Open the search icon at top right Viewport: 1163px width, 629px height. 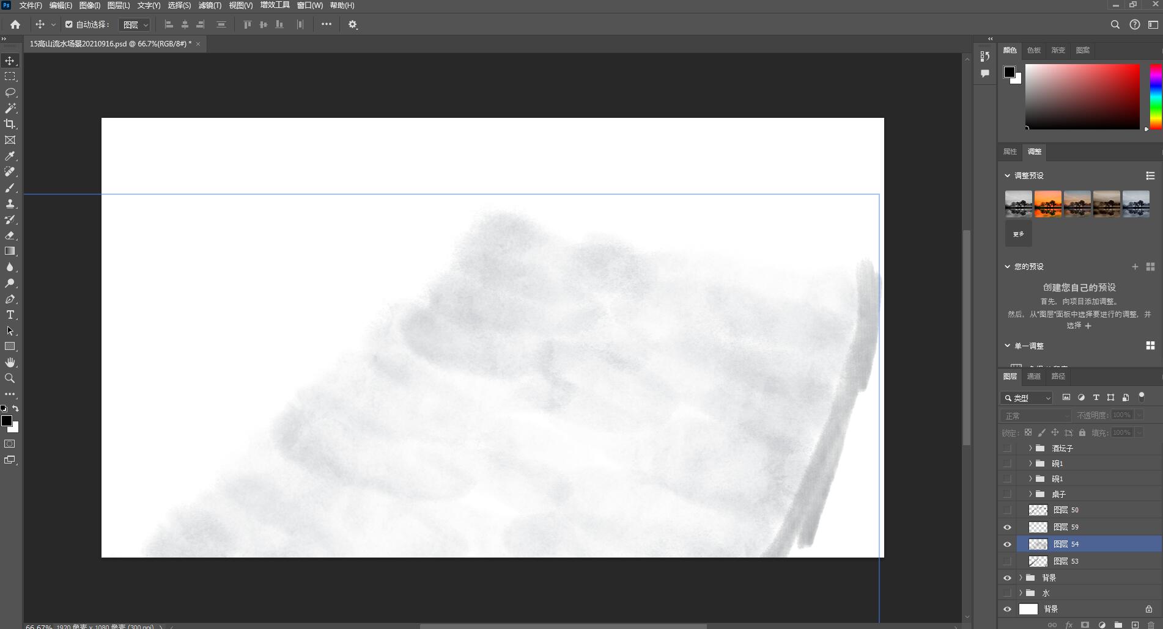coord(1115,24)
